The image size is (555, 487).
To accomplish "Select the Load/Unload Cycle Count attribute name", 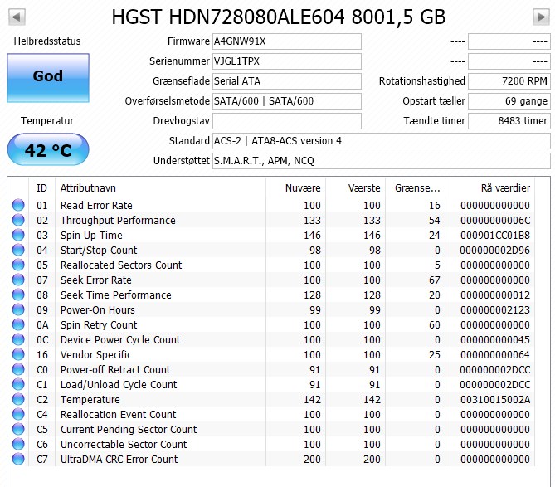I will click(x=119, y=384).
